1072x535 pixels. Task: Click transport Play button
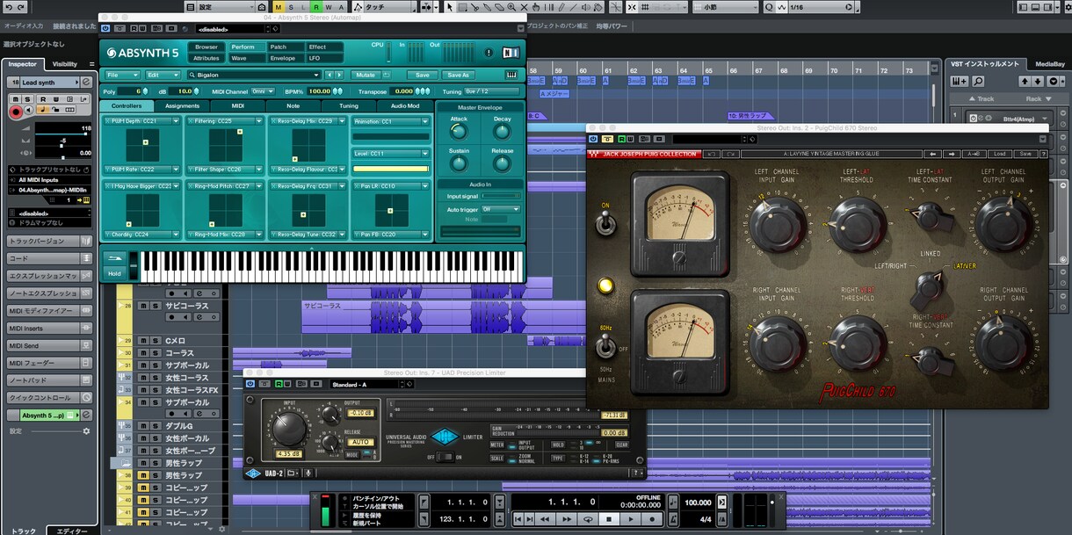(x=631, y=519)
